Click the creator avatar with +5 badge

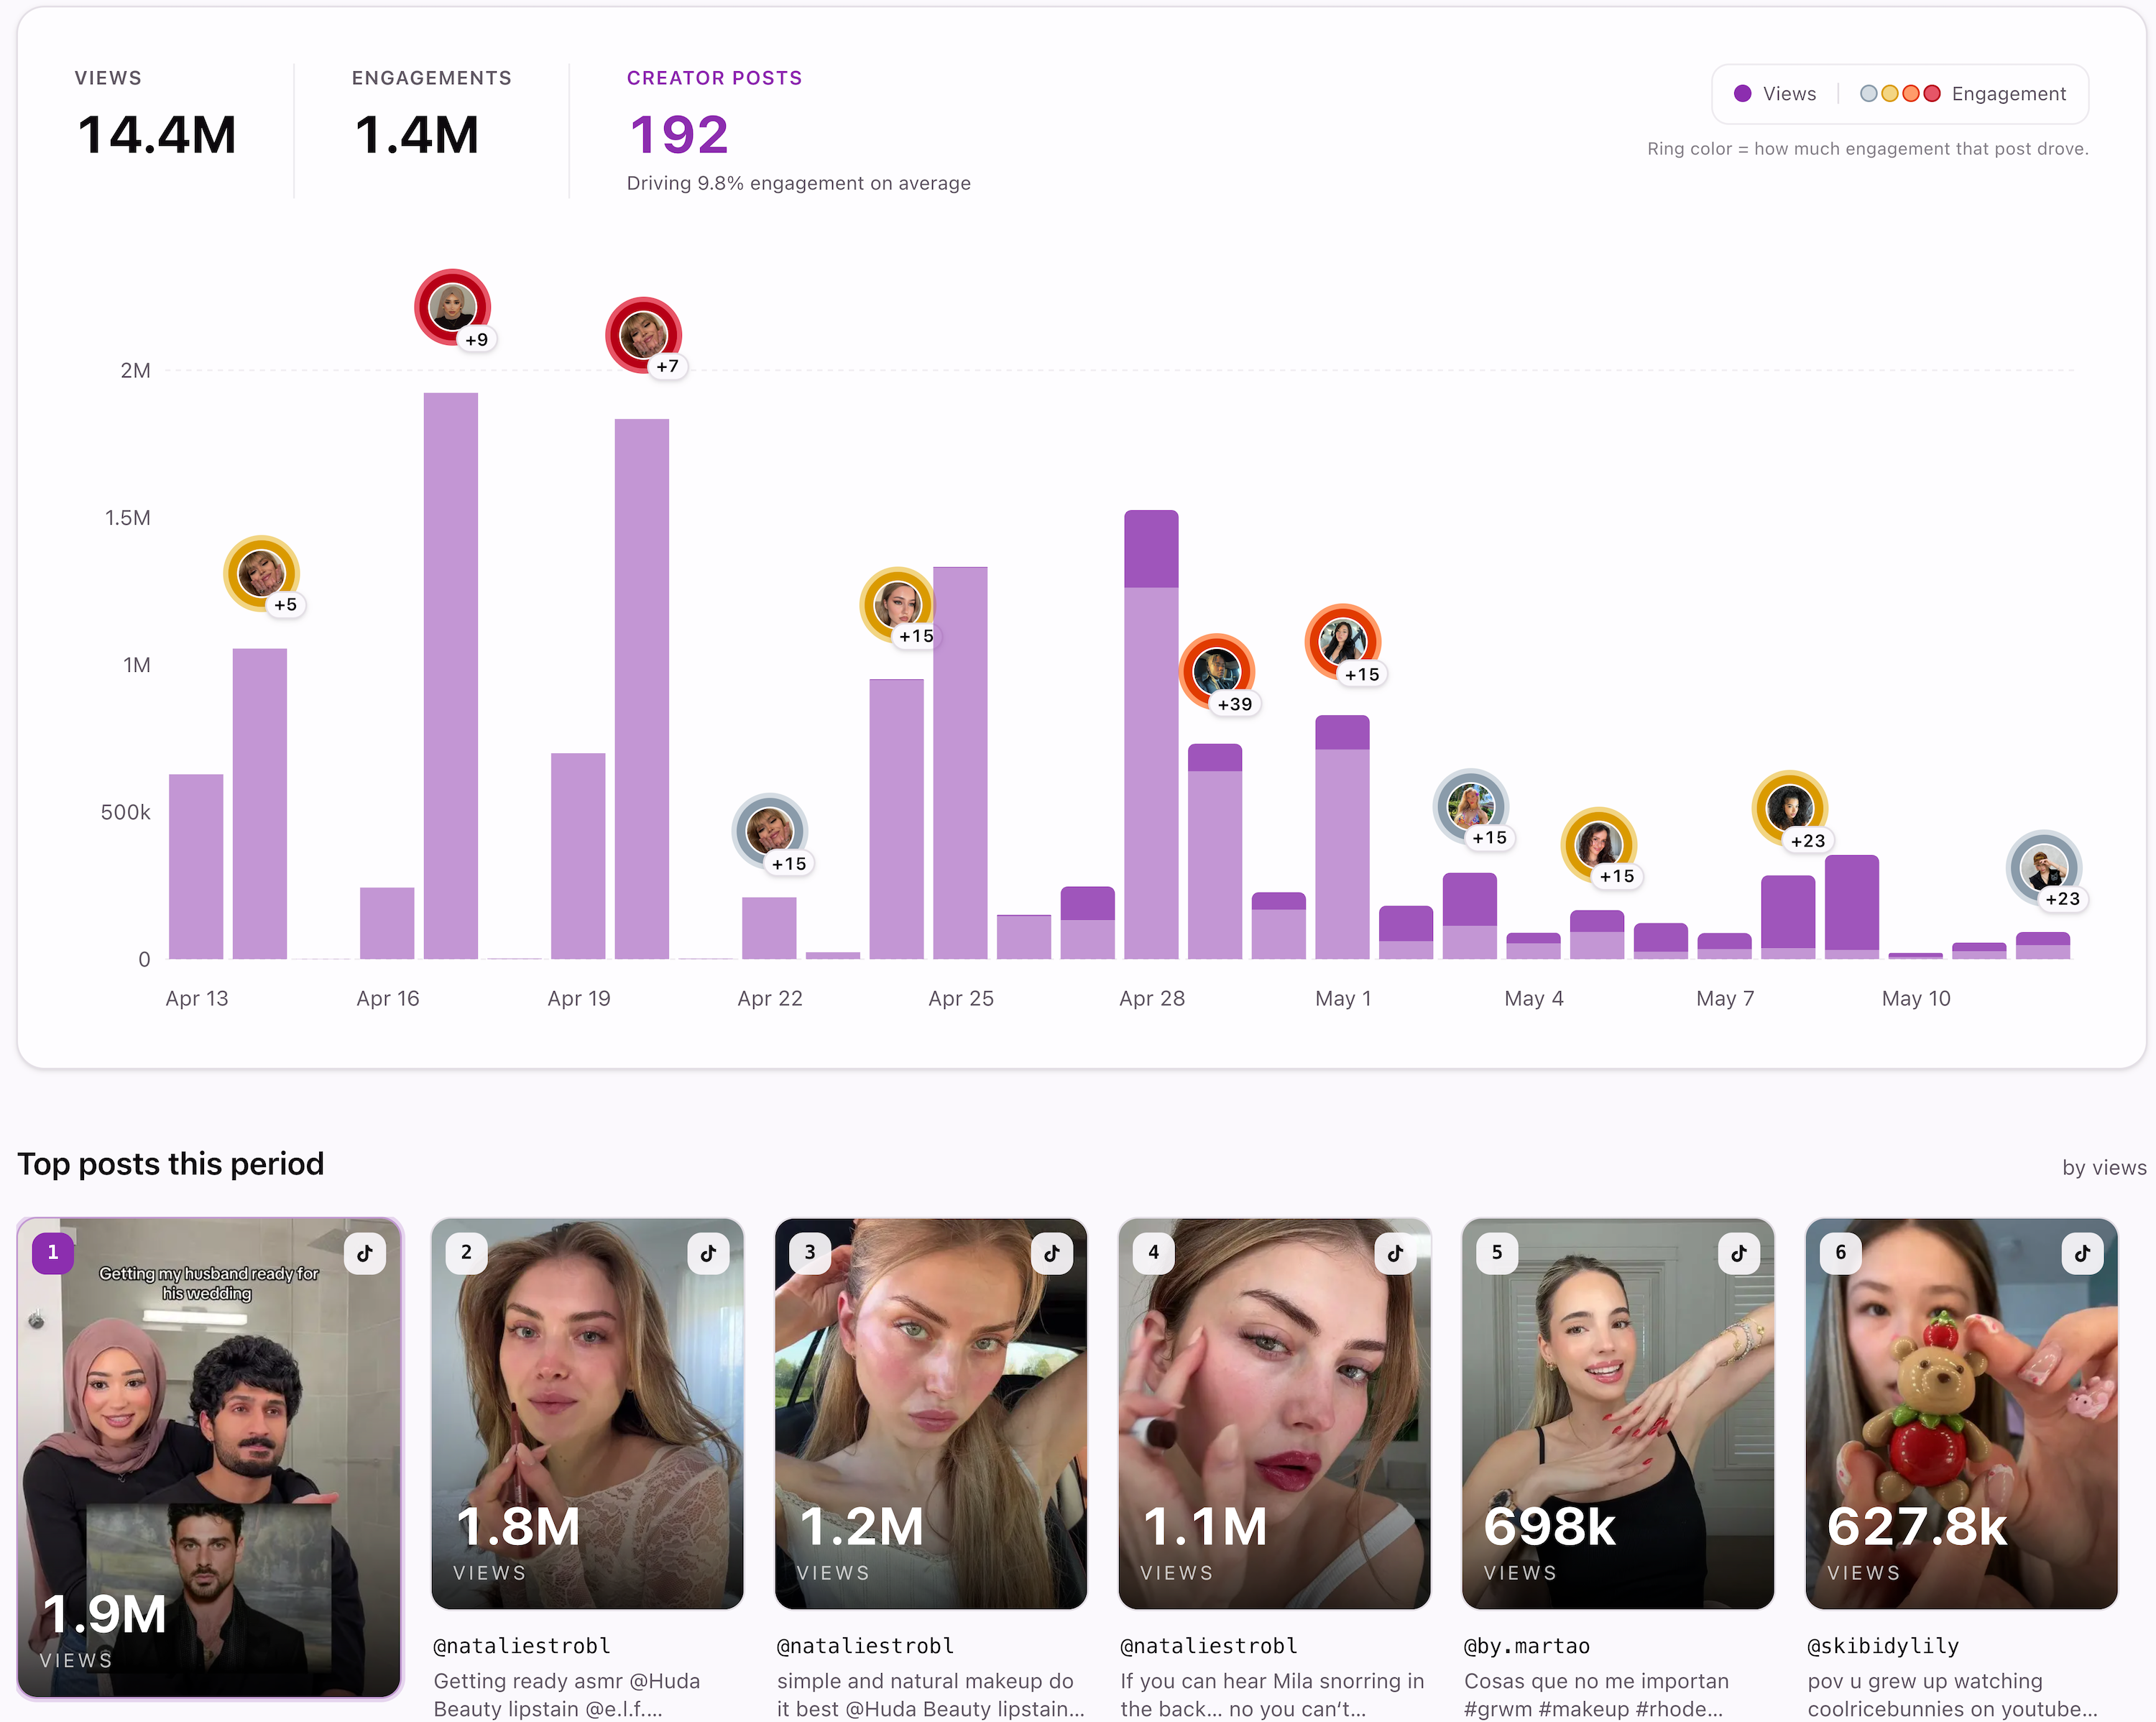pyautogui.click(x=261, y=573)
